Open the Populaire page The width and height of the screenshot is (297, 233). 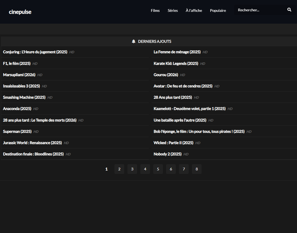[218, 10]
